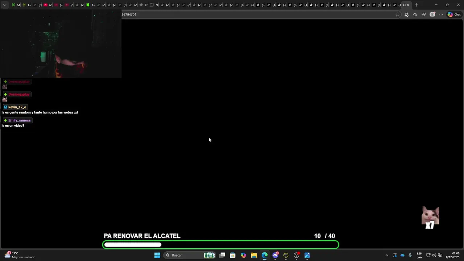This screenshot has width=464, height=261.
Task: Click the 'es gente random' chat message
Action: (40, 112)
